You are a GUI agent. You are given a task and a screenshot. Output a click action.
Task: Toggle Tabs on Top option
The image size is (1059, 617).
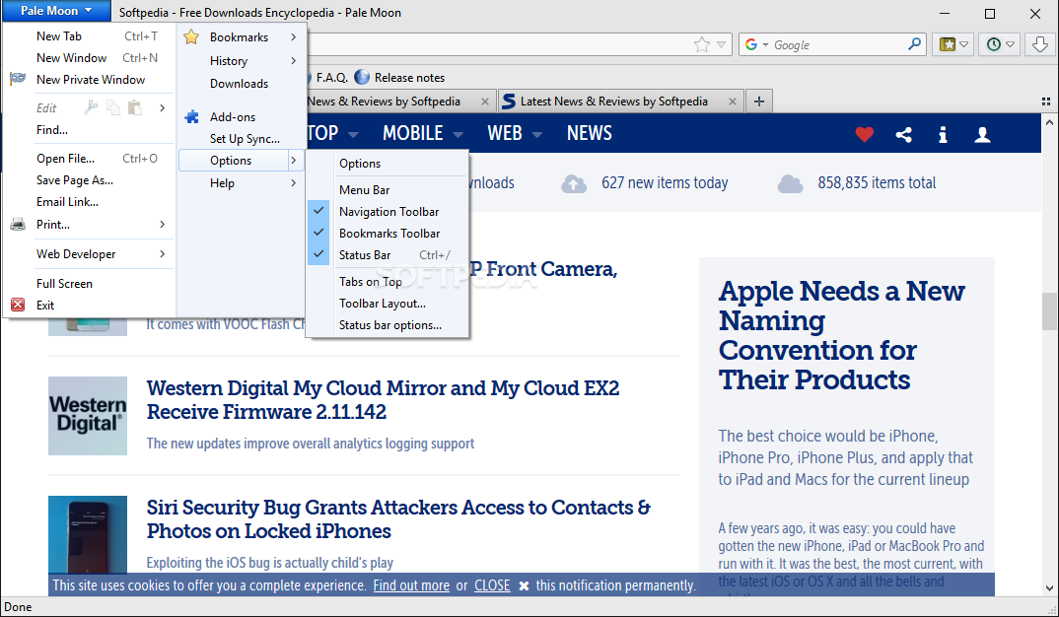(387, 282)
